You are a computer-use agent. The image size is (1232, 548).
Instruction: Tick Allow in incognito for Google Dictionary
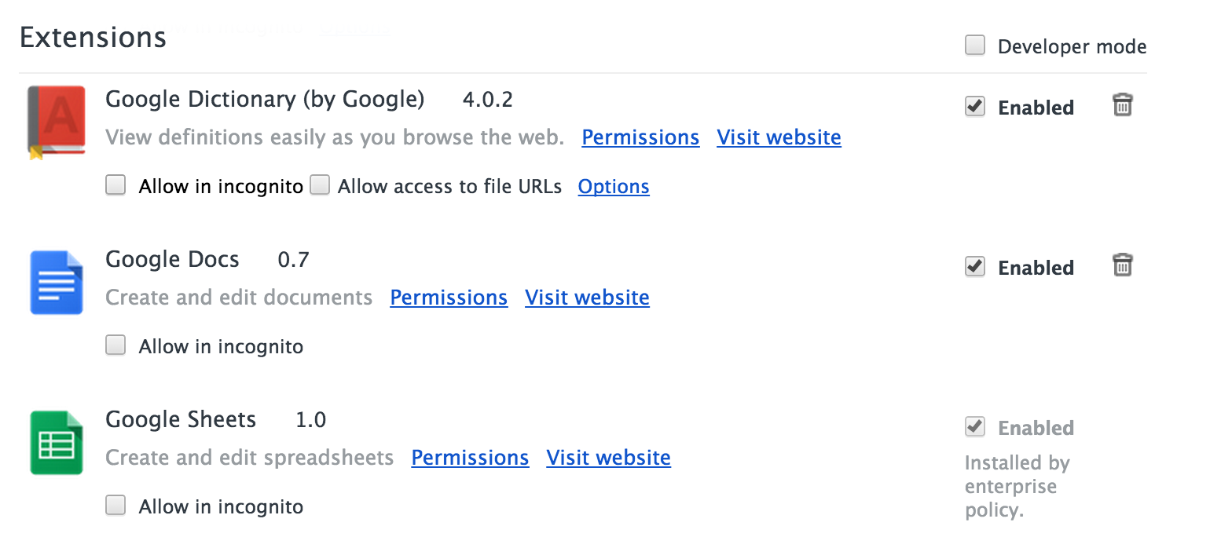click(x=115, y=185)
